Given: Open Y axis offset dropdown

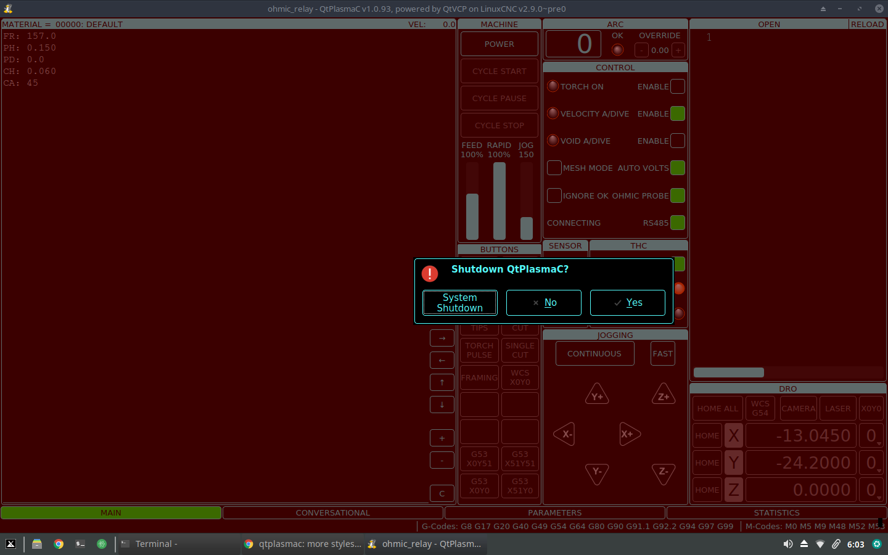Looking at the screenshot, I should click(x=871, y=462).
